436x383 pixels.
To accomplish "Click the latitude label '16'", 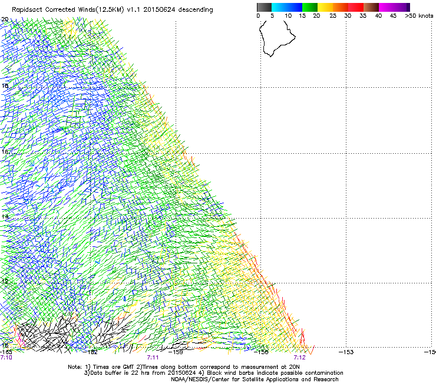I will [5, 151].
